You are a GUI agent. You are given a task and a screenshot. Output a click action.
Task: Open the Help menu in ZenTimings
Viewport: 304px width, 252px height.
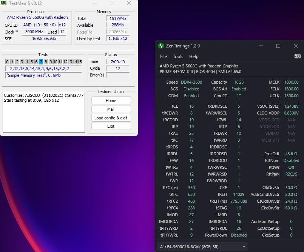point(194,57)
